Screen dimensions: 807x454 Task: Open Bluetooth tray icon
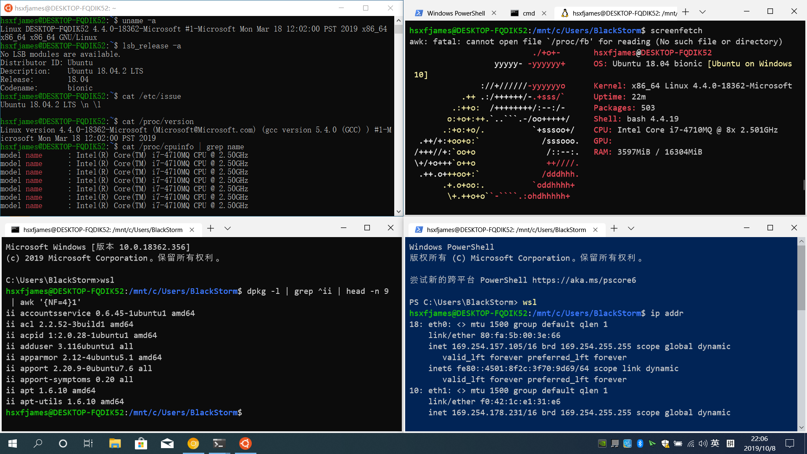(x=640, y=443)
